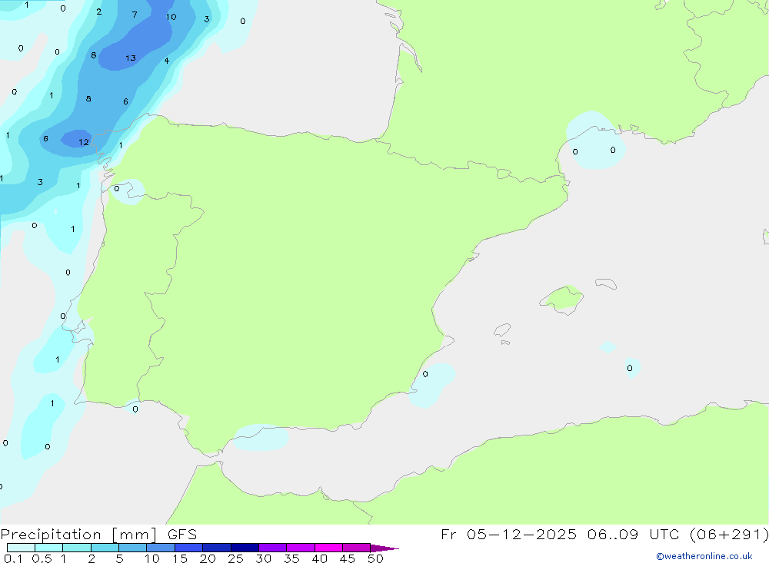Click the over-50 arrow tip of legend
Image resolution: width=769 pixels, height=563 pixels.
[x=384, y=548]
